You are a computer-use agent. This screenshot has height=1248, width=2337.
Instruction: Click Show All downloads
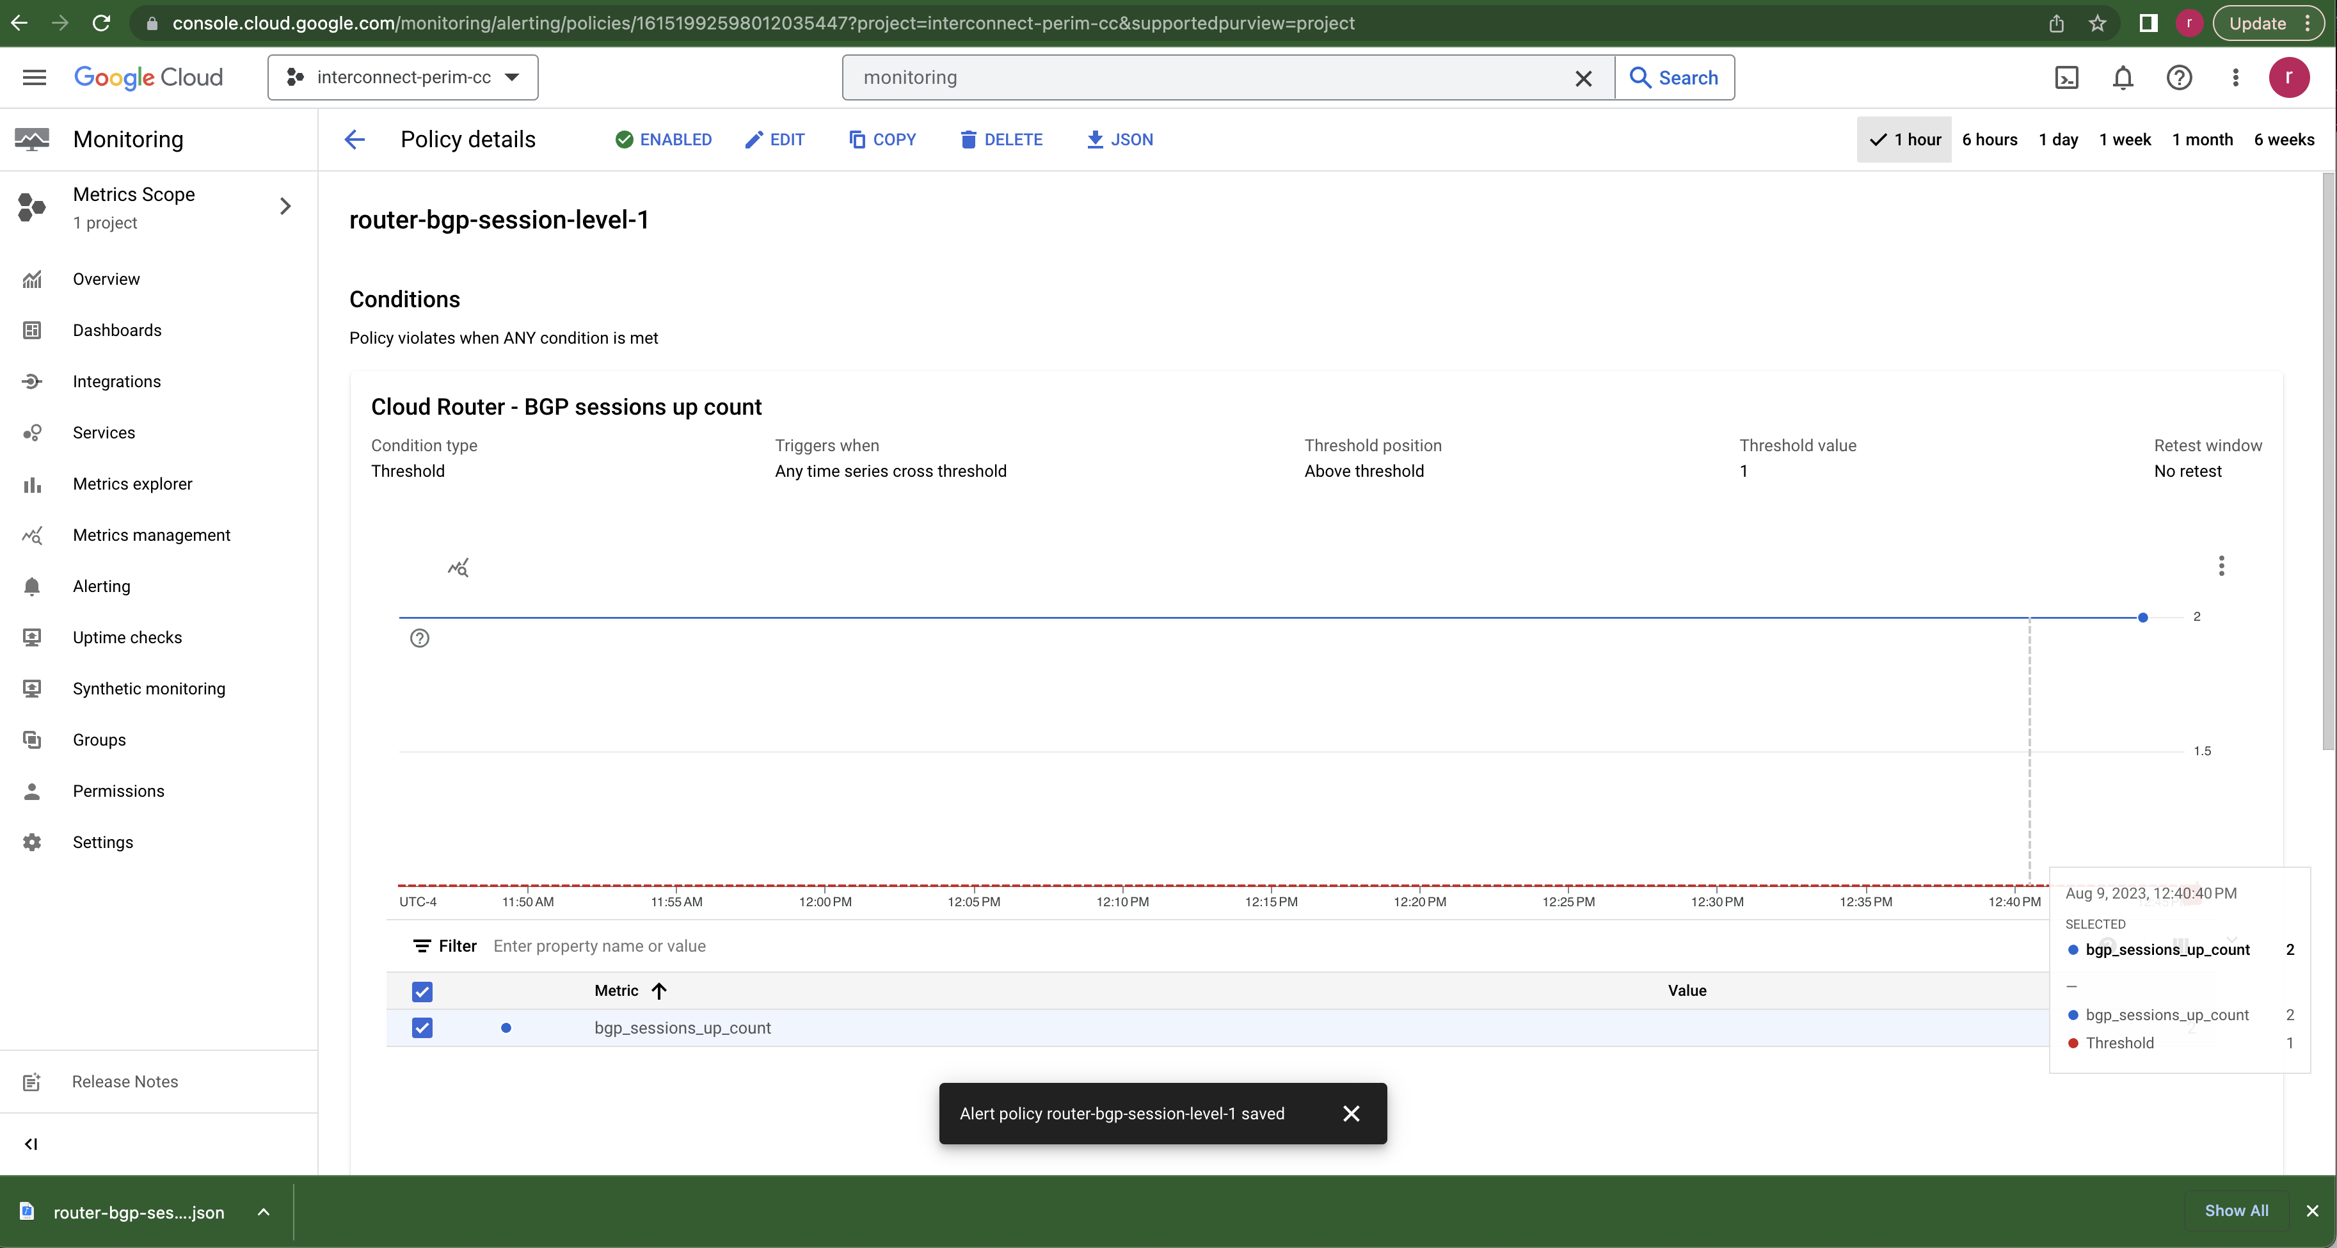pos(2237,1211)
